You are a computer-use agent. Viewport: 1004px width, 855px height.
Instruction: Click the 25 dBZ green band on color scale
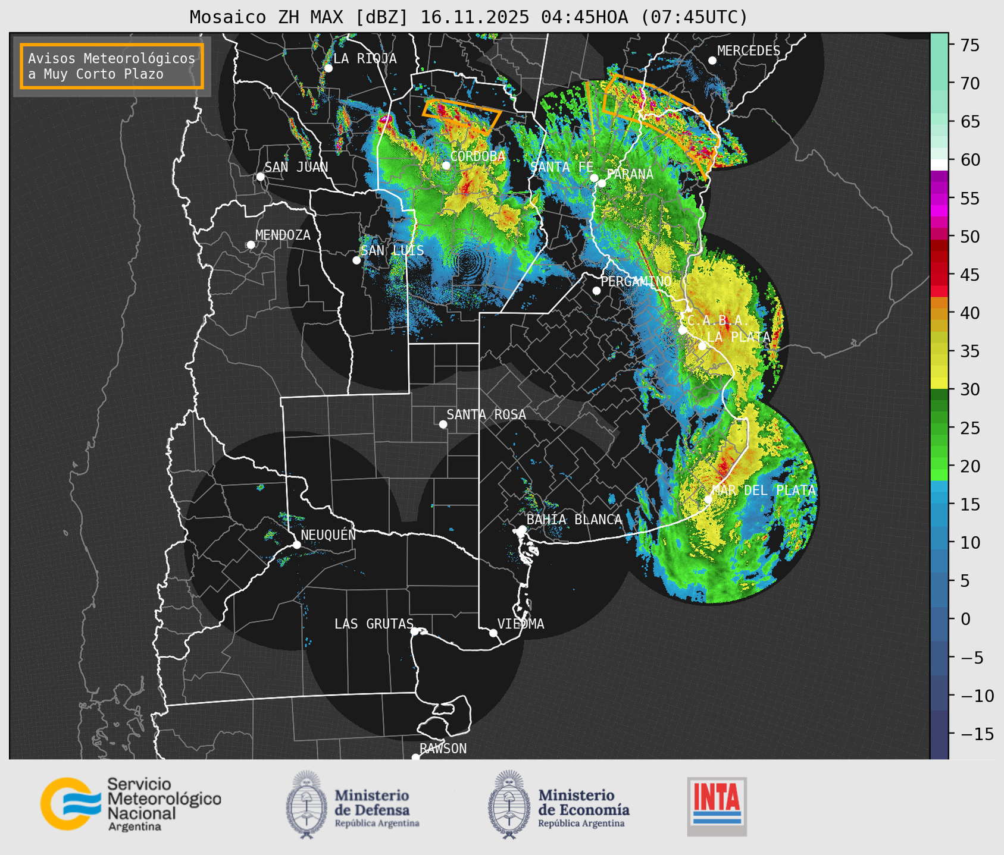point(939,428)
